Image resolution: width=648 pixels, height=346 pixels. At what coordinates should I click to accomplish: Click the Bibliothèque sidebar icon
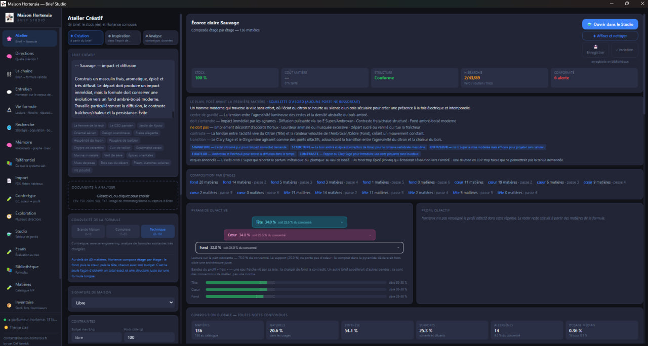click(x=9, y=269)
